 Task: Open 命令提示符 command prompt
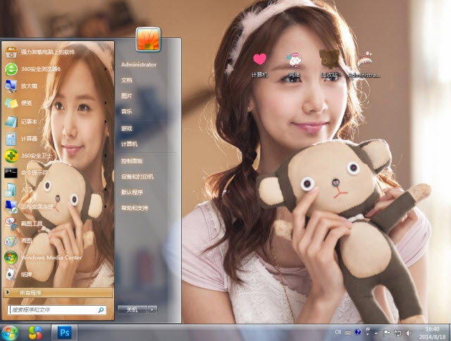tap(58, 173)
